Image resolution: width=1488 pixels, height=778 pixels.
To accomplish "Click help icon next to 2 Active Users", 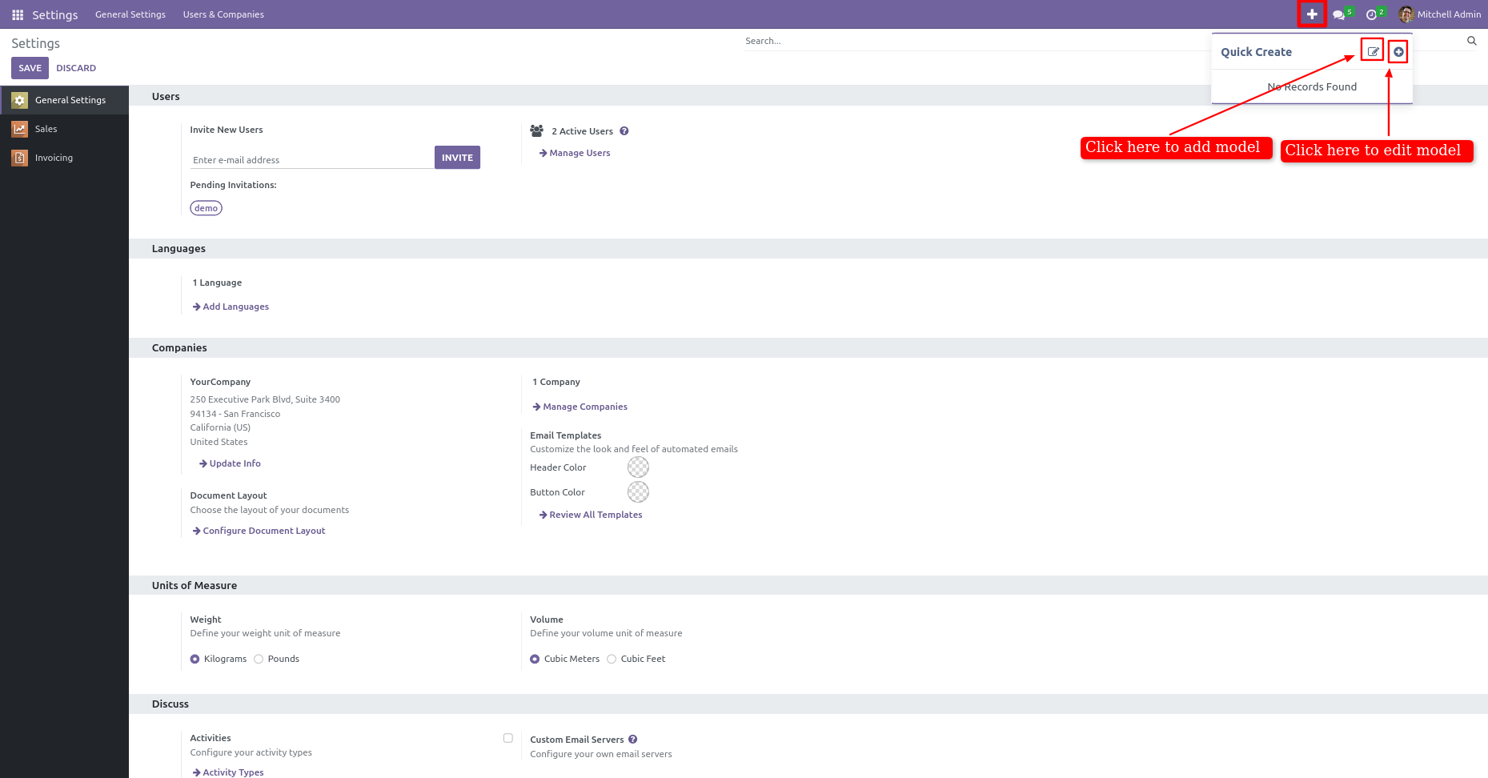I will click(x=624, y=130).
